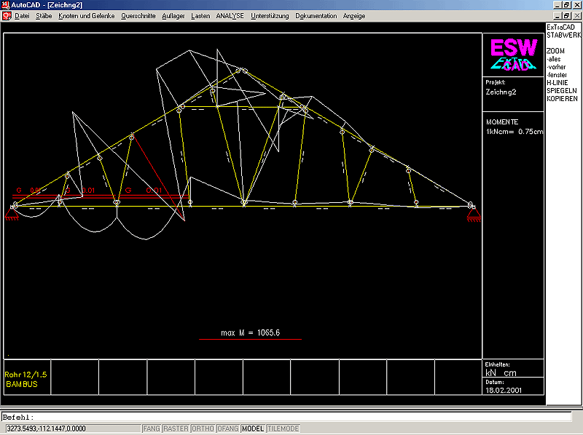Open the Anzeige menu

point(354,16)
